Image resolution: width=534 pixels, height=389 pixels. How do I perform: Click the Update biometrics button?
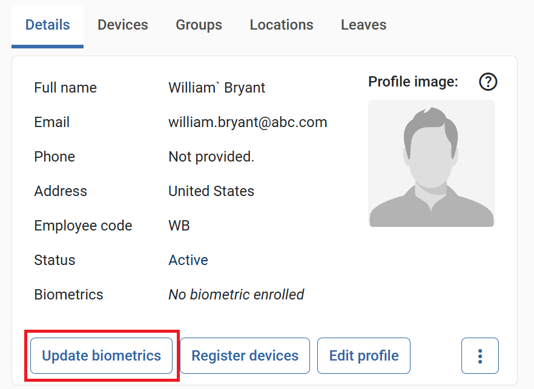click(x=101, y=356)
